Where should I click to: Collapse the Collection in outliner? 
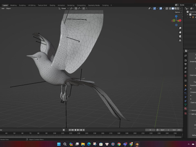[187, 15]
